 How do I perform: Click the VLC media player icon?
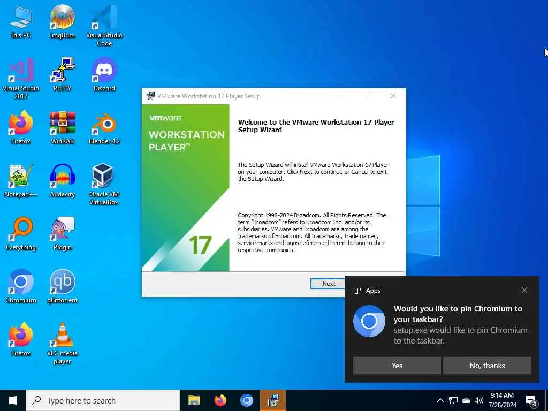point(62,343)
